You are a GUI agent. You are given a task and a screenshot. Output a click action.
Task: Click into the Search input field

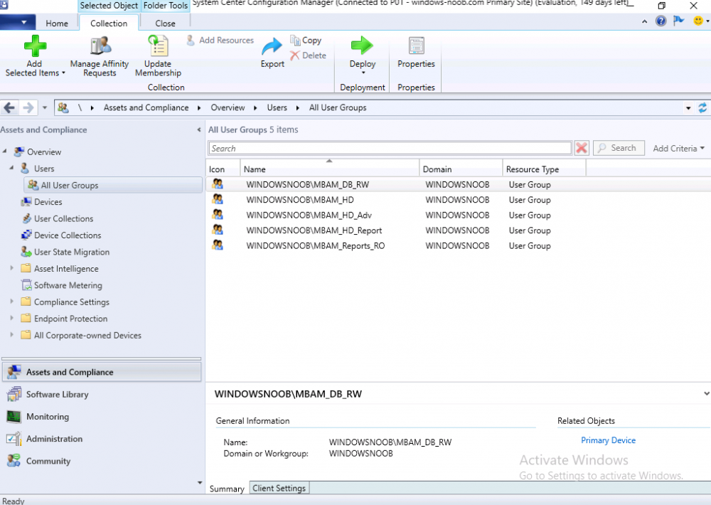(x=390, y=149)
